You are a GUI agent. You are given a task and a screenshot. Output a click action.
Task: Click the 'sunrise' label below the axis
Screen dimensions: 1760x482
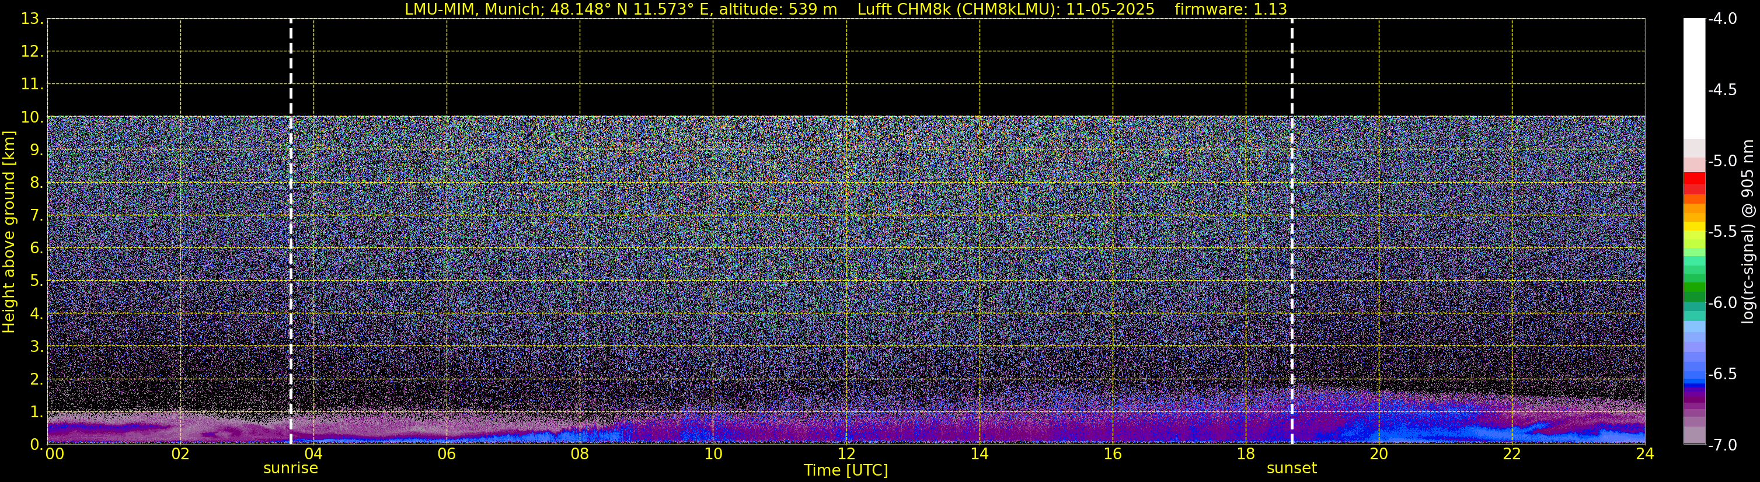[x=290, y=469]
